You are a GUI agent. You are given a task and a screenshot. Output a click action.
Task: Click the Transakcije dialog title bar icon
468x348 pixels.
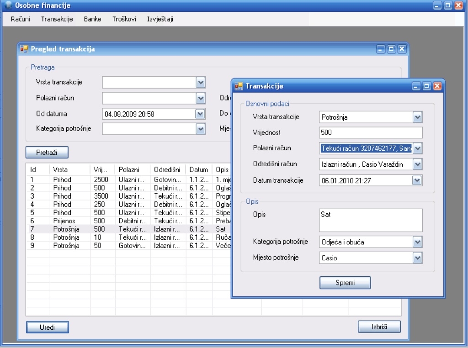[239, 86]
